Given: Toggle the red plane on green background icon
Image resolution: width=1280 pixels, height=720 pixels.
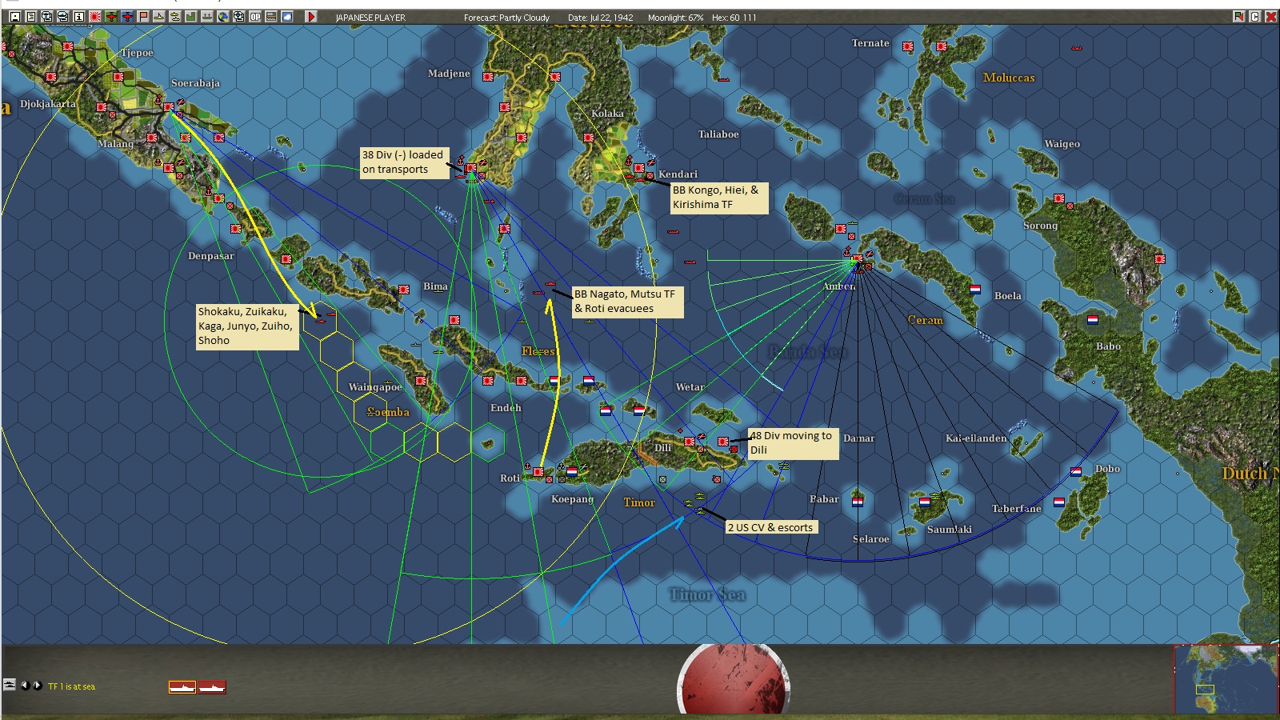Looking at the screenshot, I should click(111, 17).
